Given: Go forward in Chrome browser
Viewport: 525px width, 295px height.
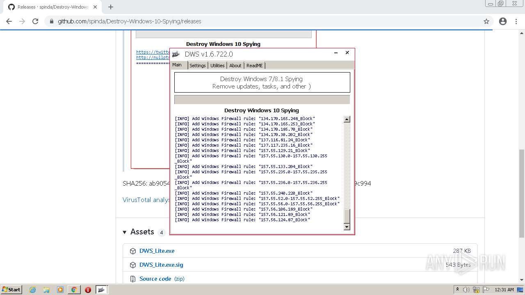Looking at the screenshot, I should (x=22, y=21).
